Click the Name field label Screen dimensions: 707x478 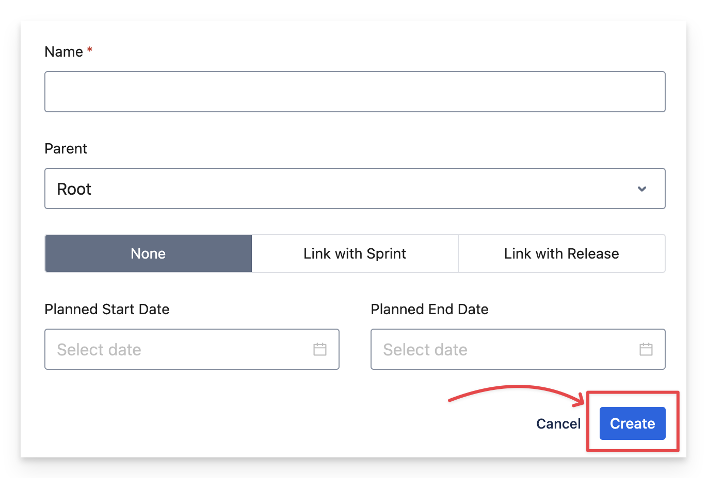(x=63, y=52)
